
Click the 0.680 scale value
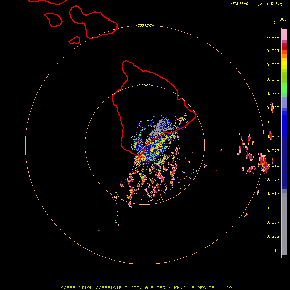point(273,122)
